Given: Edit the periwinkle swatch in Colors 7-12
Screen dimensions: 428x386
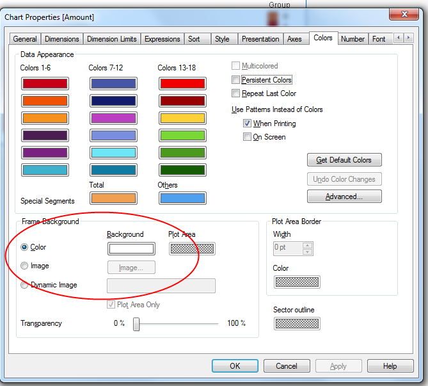Looking at the screenshot, I should pos(113,136).
